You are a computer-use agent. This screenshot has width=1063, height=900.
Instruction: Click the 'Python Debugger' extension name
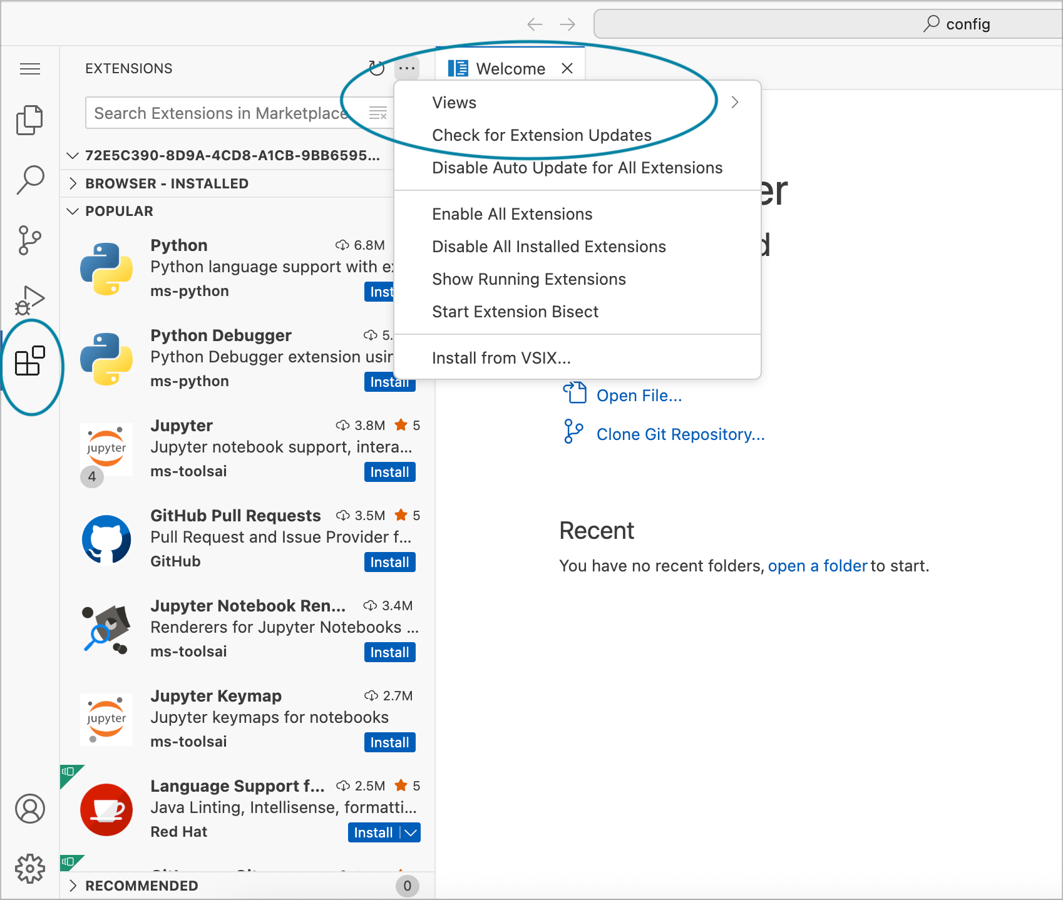point(221,335)
